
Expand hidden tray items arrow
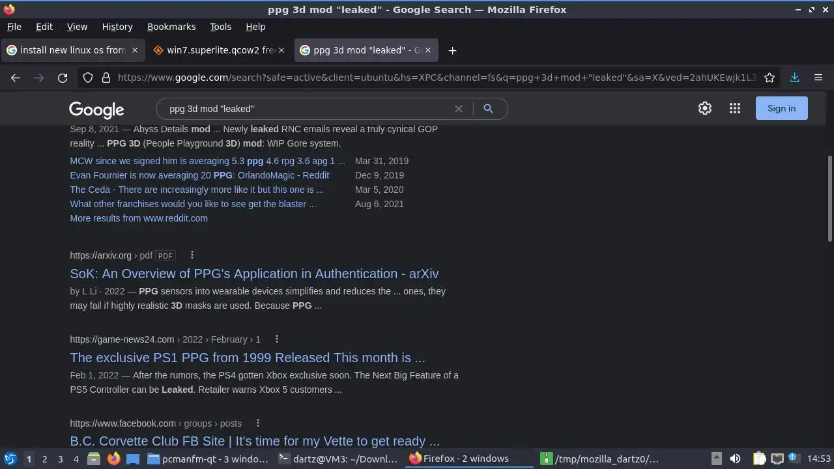pyautogui.click(x=716, y=459)
